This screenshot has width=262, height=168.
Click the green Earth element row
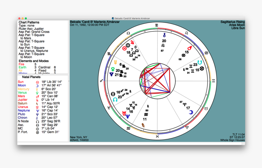pyautogui.click(x=27, y=67)
